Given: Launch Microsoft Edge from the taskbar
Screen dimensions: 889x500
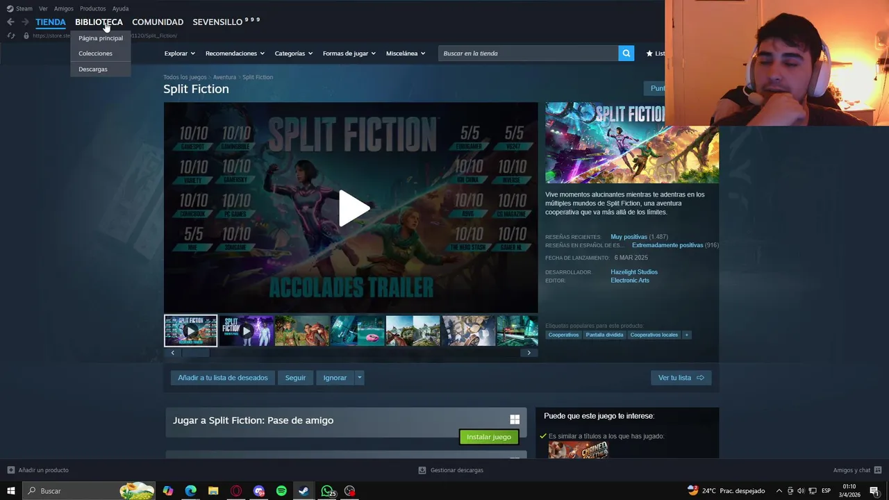Looking at the screenshot, I should point(191,491).
